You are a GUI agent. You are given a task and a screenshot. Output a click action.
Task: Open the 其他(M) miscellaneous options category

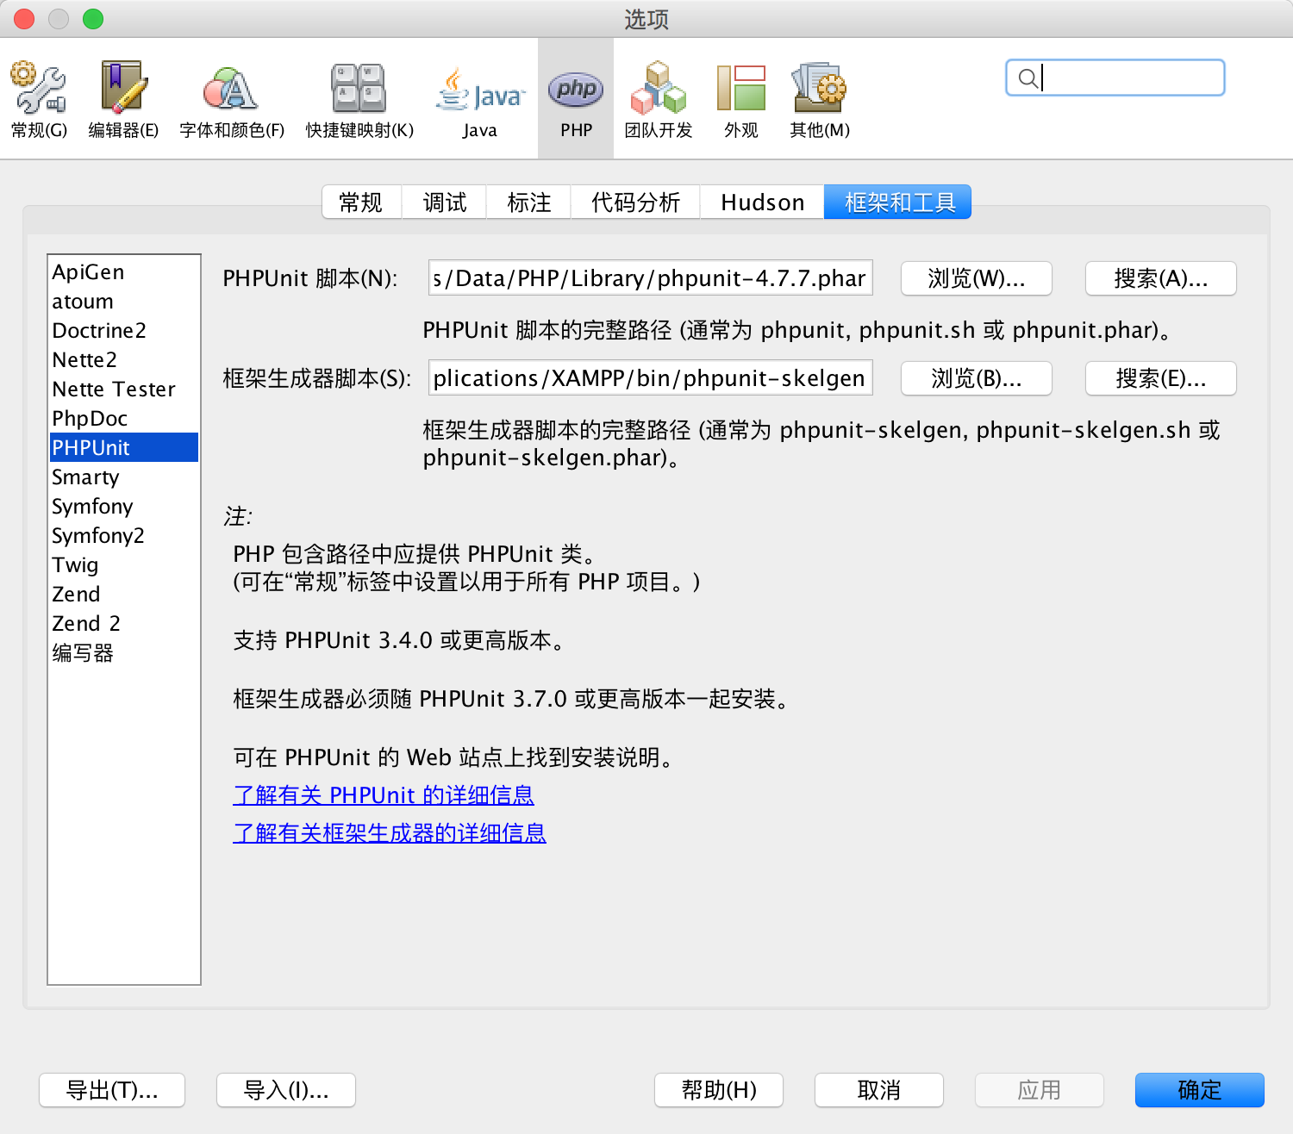pos(820,99)
